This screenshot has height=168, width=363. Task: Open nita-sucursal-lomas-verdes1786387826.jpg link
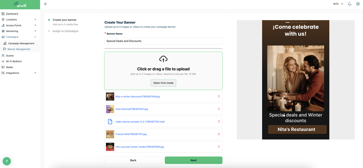click(x=139, y=147)
